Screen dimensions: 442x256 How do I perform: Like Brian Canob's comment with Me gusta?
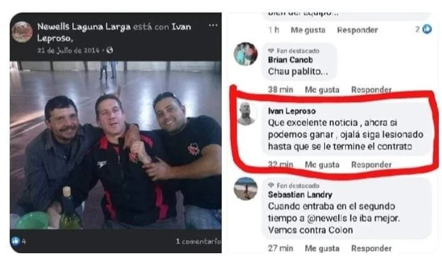pyautogui.click(x=322, y=90)
